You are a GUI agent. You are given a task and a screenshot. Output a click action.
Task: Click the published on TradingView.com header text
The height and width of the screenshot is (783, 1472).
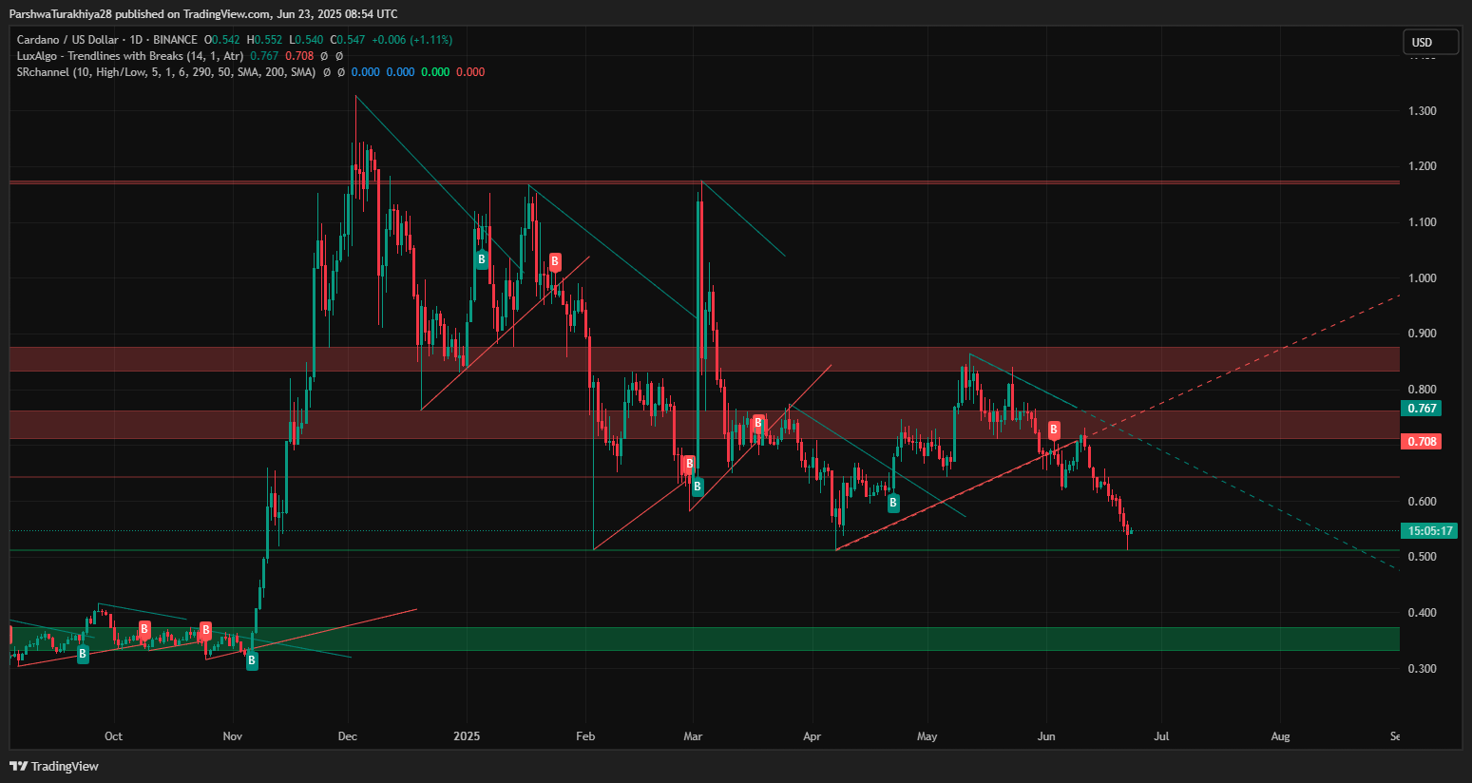[203, 13]
